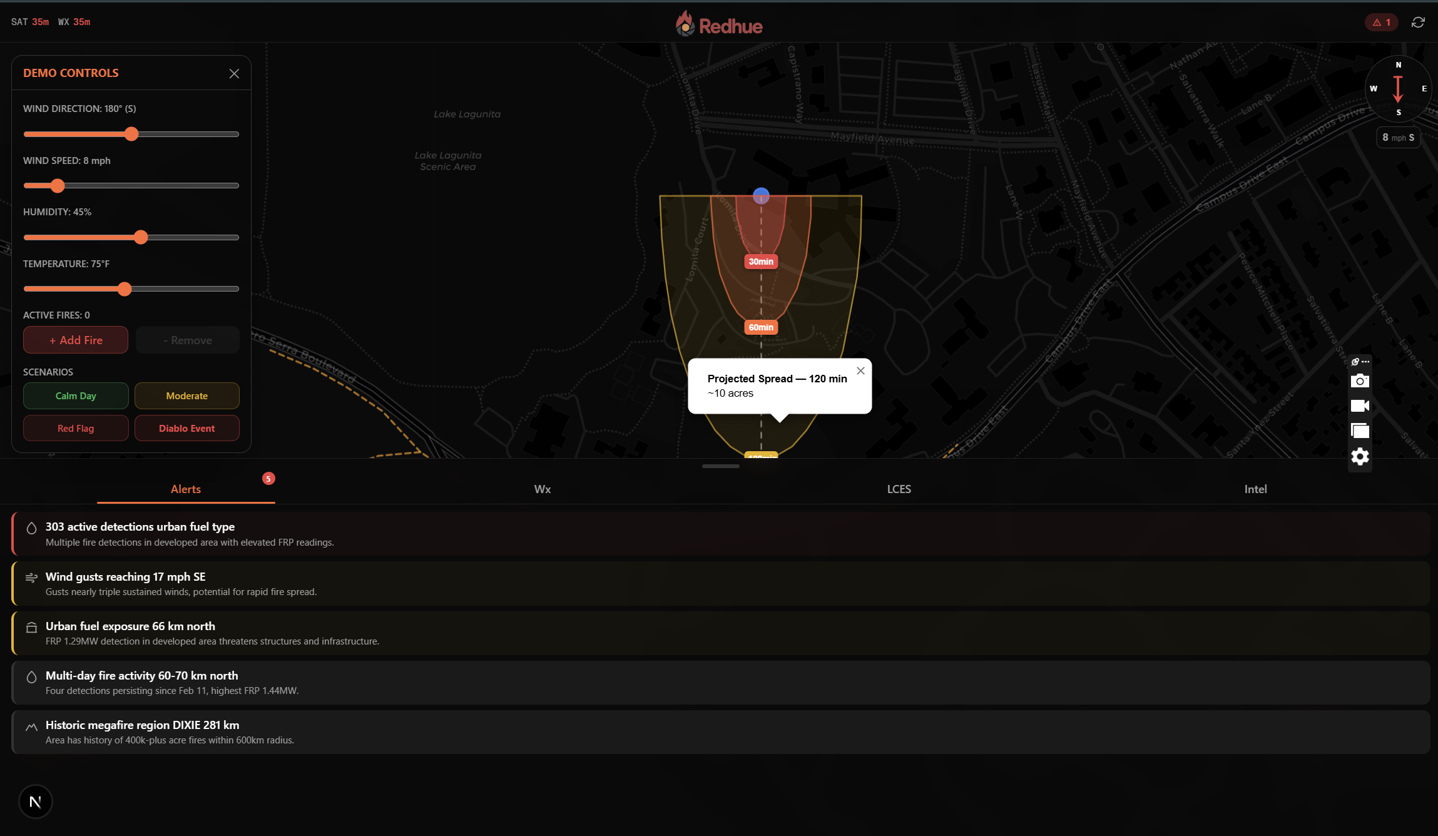This screenshot has height=836, width=1438.
Task: Click building icon of urban fuel exposure alert
Action: 31,627
